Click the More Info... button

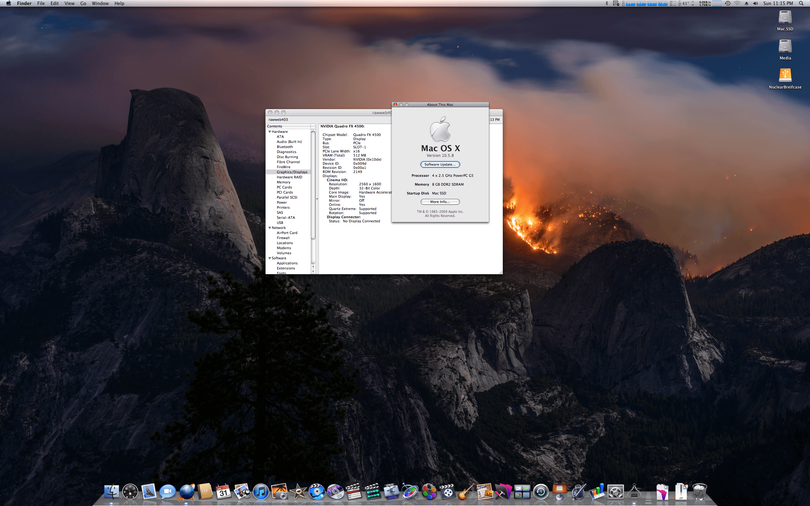(x=440, y=202)
